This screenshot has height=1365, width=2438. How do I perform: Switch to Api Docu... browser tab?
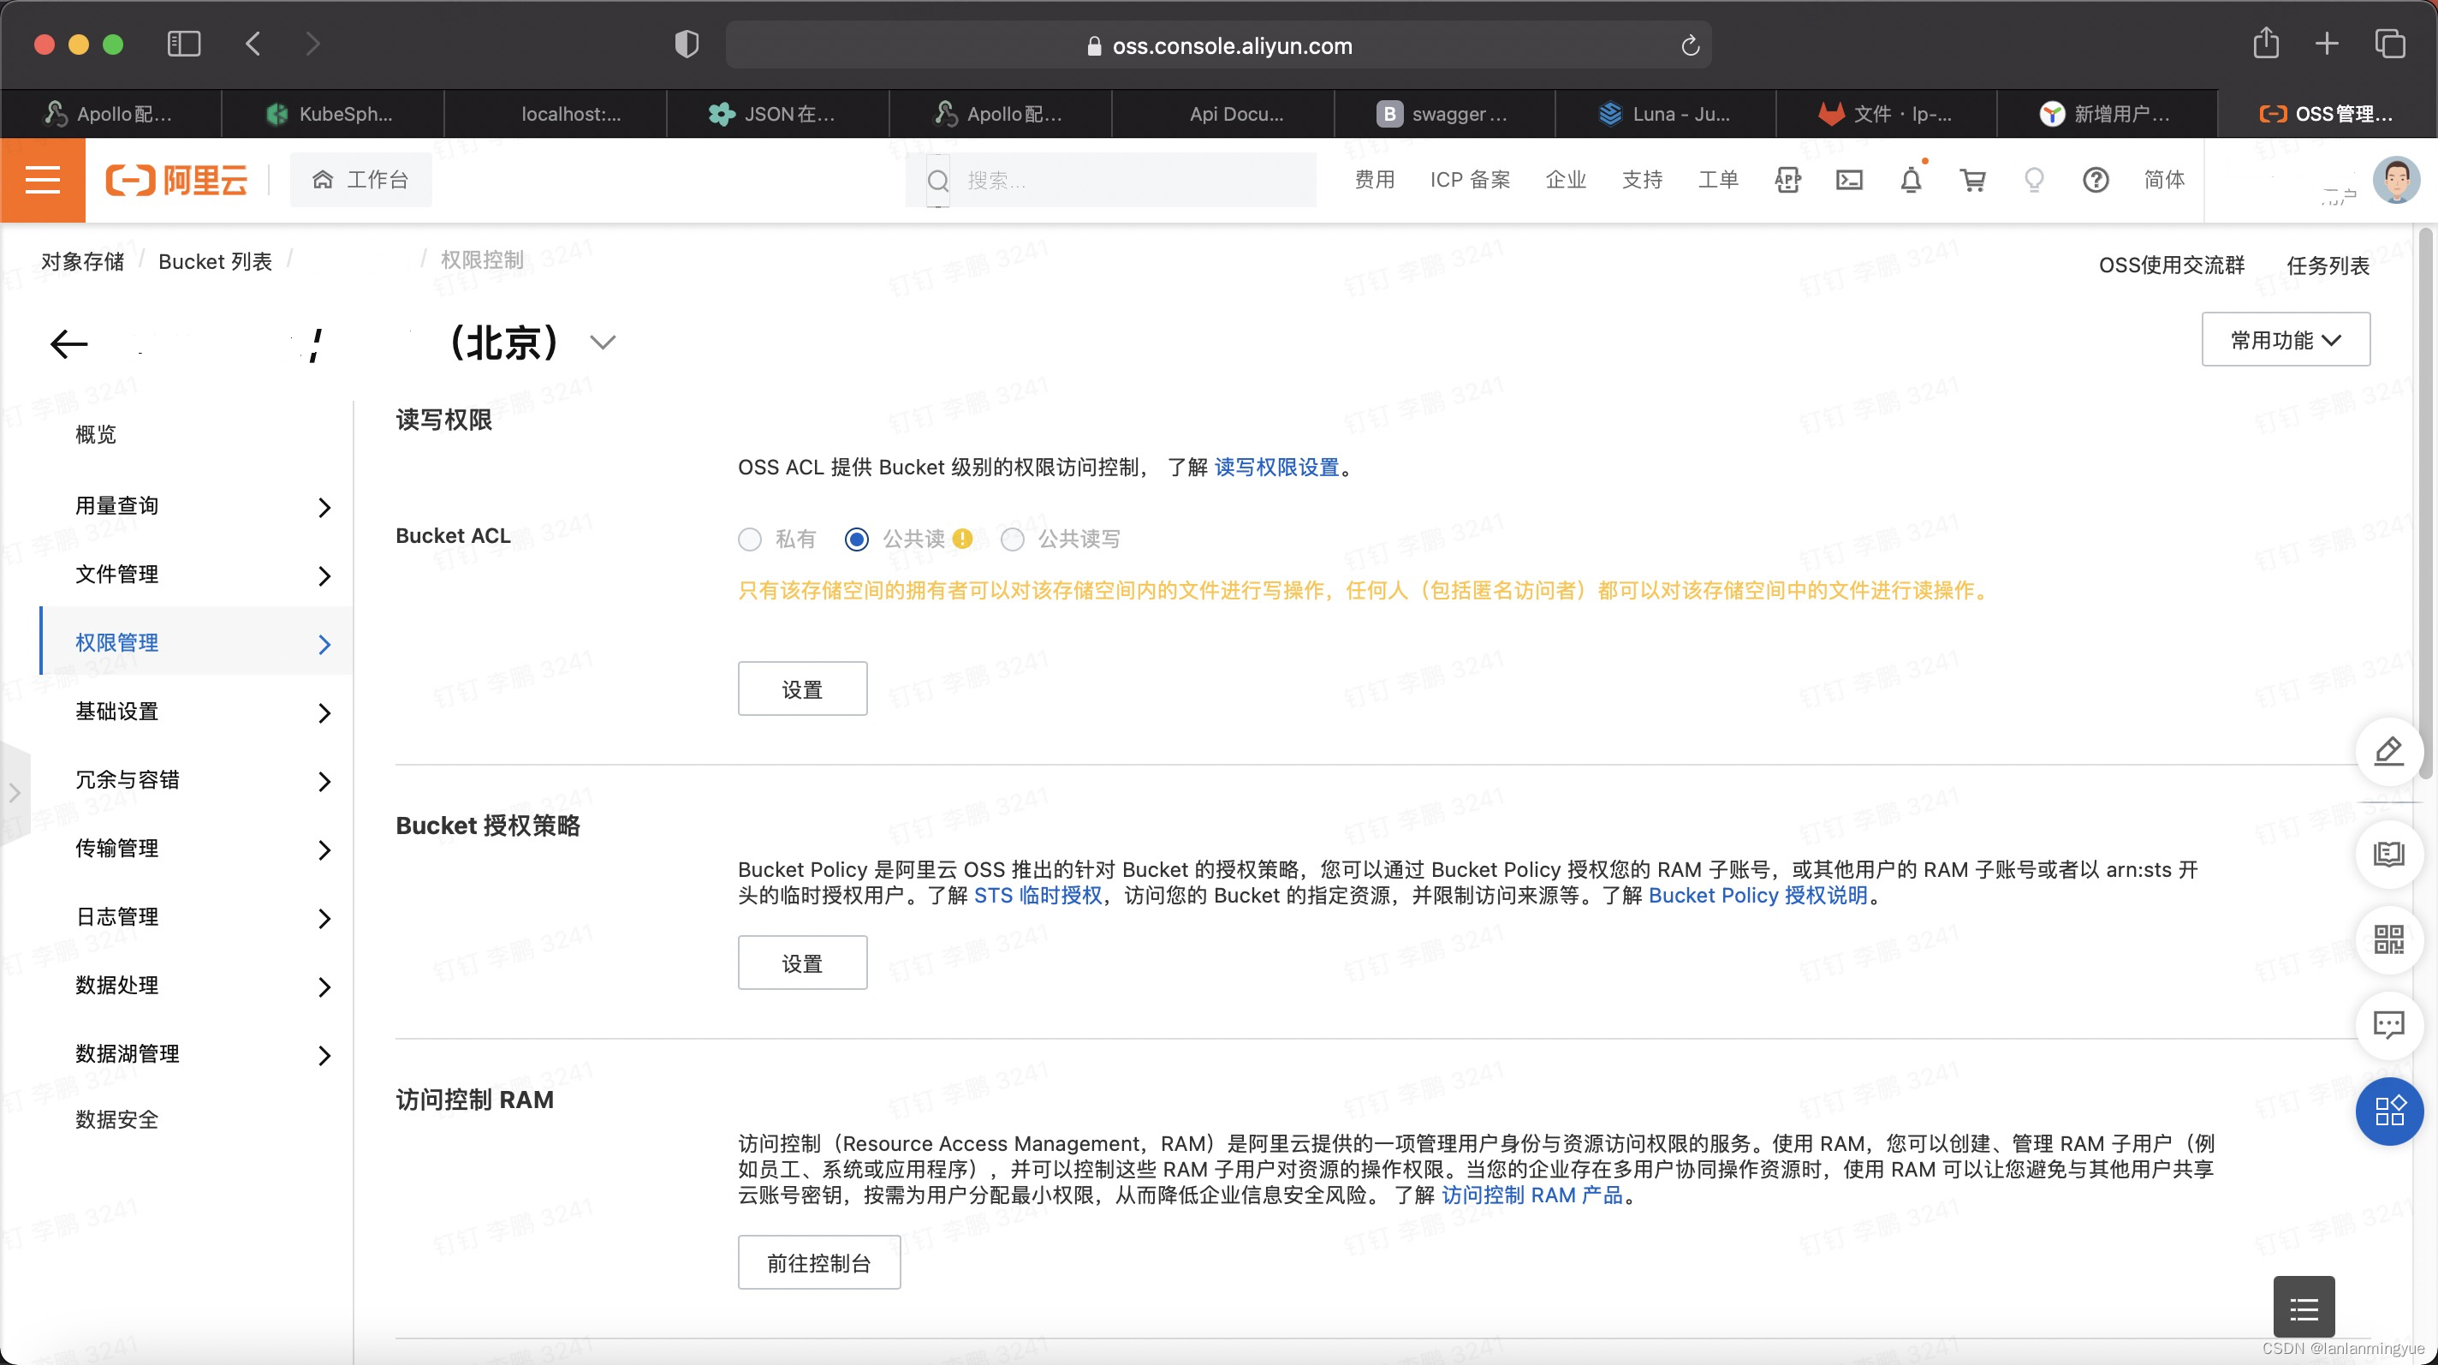point(1222,114)
